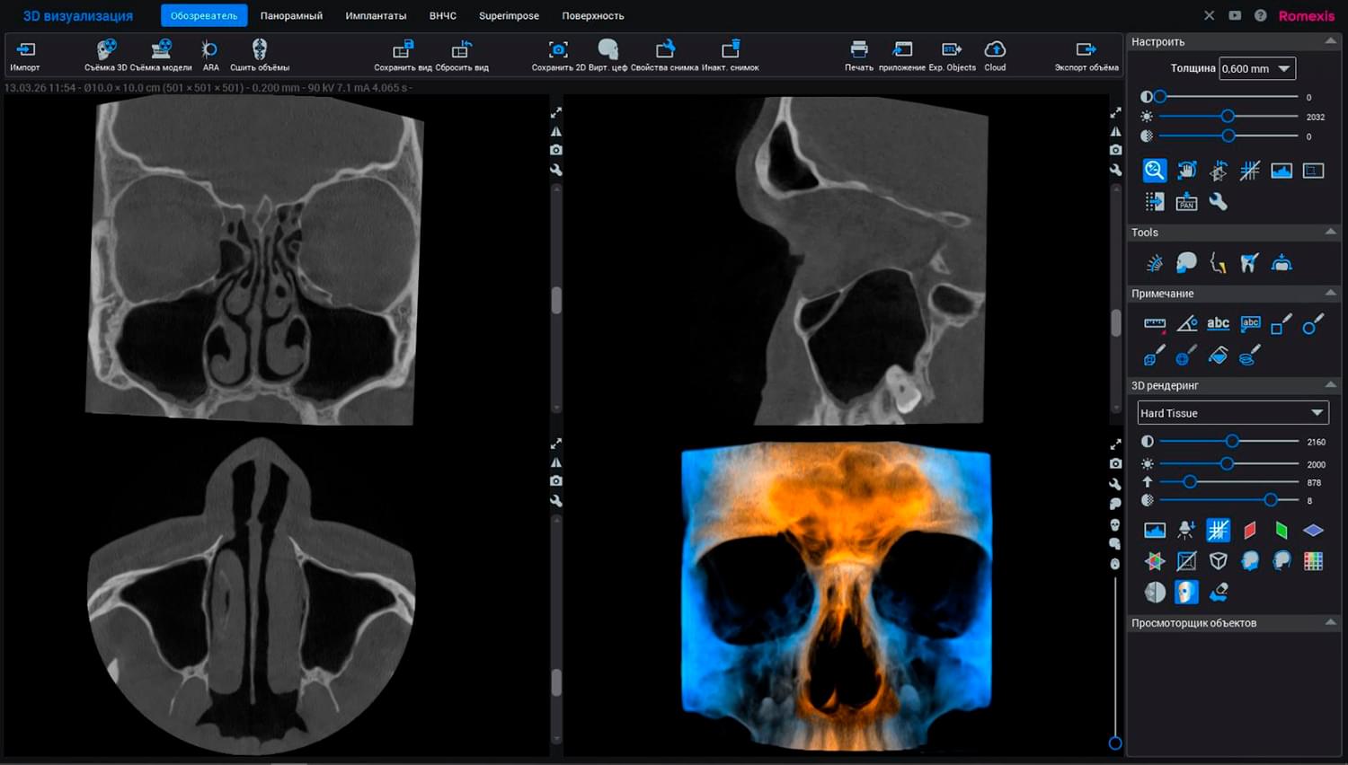Open the Сшить объёмы stitching tool

pyautogui.click(x=260, y=50)
